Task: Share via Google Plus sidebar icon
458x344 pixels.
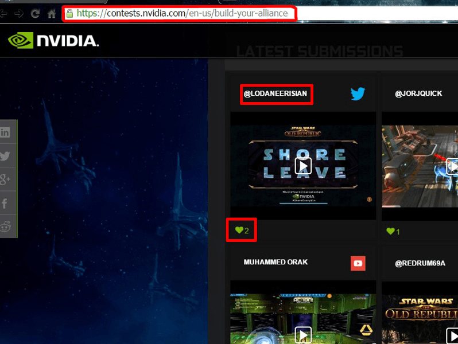Action: coord(5,179)
